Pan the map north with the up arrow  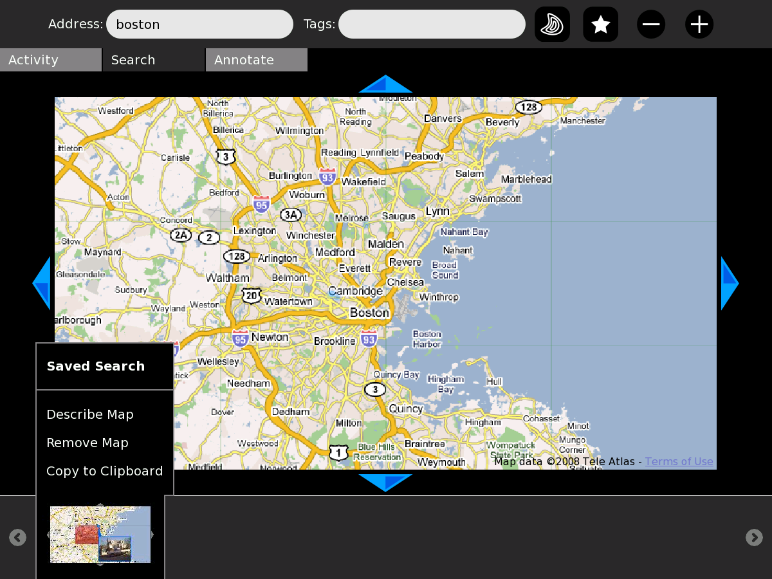[x=385, y=84]
